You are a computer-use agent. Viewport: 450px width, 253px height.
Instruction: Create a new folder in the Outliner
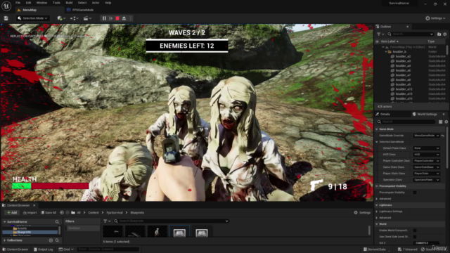pyautogui.click(x=439, y=34)
